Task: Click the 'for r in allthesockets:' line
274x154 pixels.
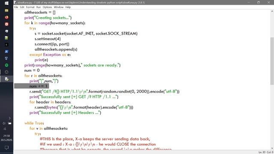Action: tap(43, 76)
